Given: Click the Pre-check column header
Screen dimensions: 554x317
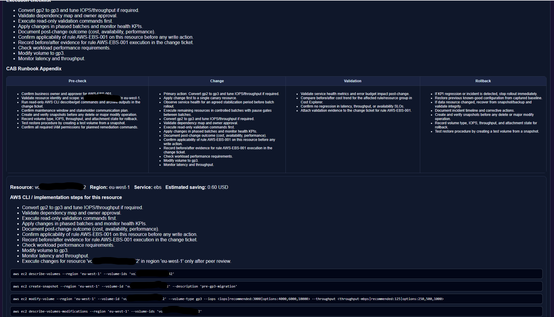Looking at the screenshot, I should (77, 81).
